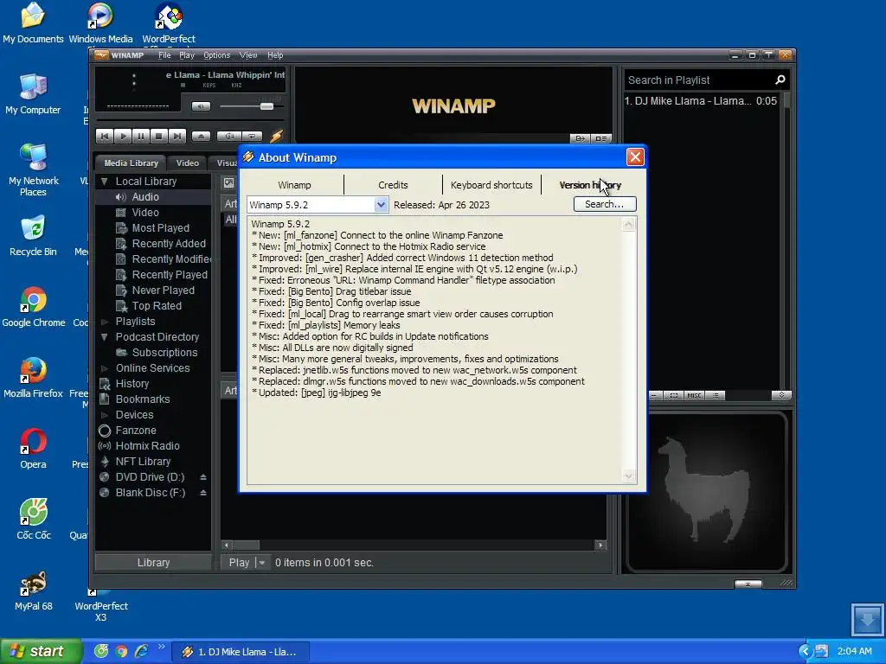Switch to the Video tab in Winamp
This screenshot has width=886, height=664.
point(188,163)
